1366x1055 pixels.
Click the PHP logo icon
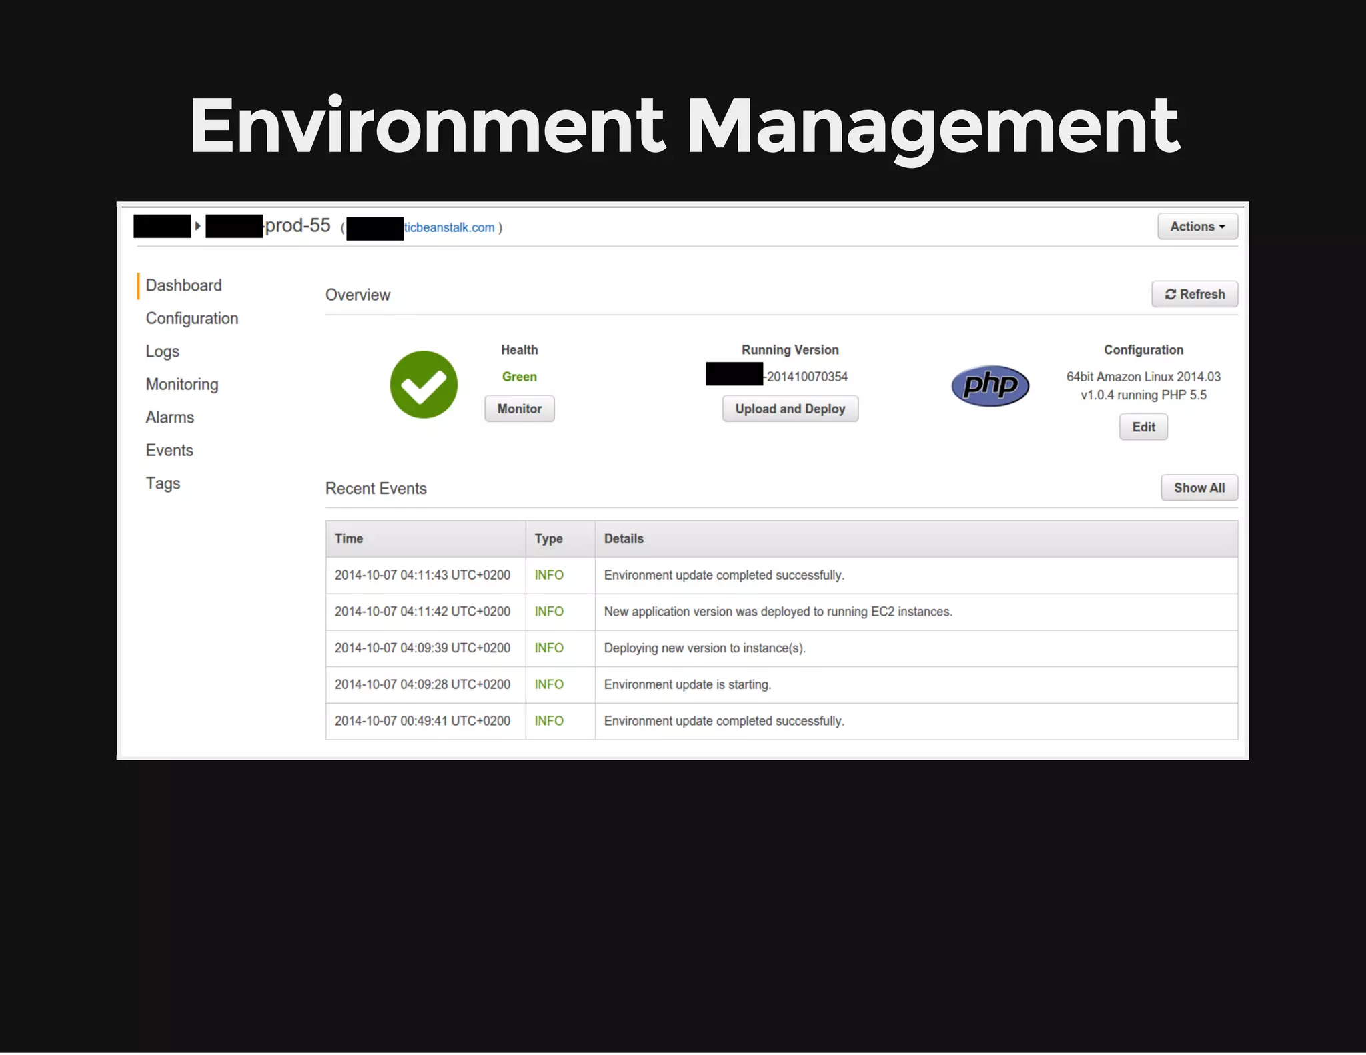coord(990,385)
